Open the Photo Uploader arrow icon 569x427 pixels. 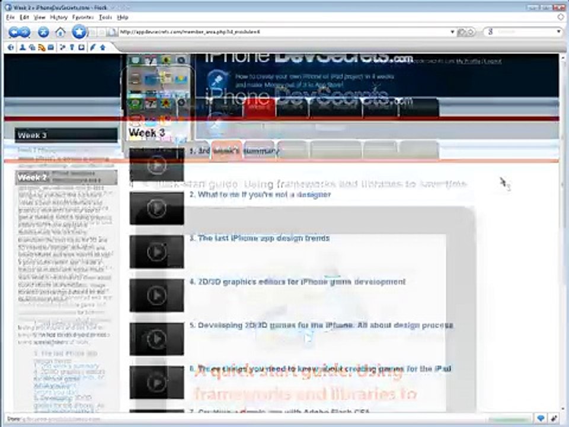[103, 47]
